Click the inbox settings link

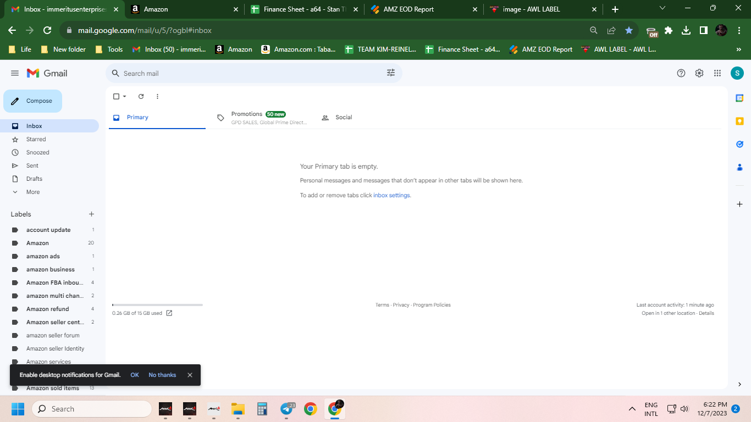[x=391, y=195]
